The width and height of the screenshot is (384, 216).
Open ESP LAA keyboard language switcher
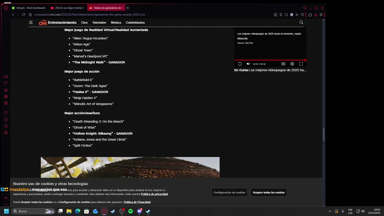tap(350, 211)
